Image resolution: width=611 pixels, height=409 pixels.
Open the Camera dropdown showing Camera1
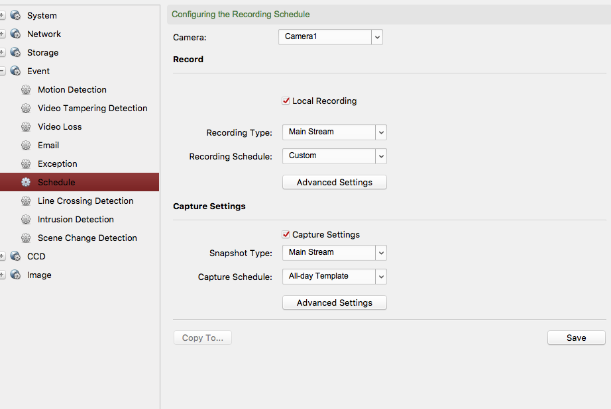(x=330, y=37)
